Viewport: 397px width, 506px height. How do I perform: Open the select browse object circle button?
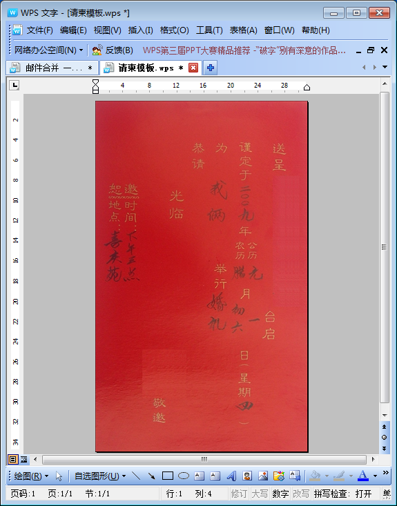click(x=385, y=437)
